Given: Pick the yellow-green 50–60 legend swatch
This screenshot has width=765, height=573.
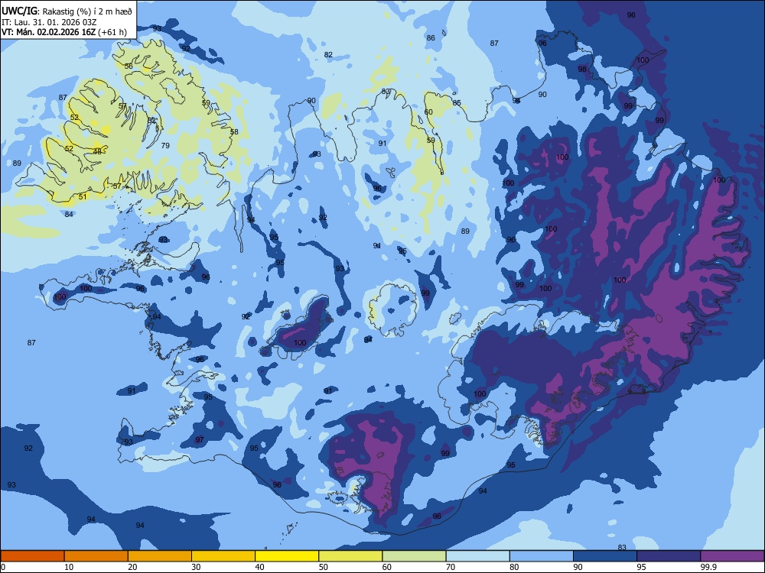Looking at the screenshot, I should point(350,556).
